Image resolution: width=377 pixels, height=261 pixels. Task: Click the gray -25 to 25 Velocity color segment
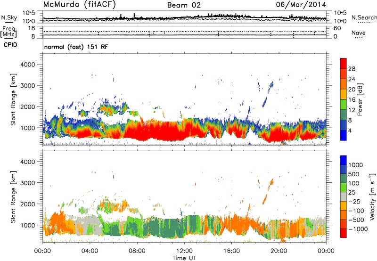coord(344,196)
